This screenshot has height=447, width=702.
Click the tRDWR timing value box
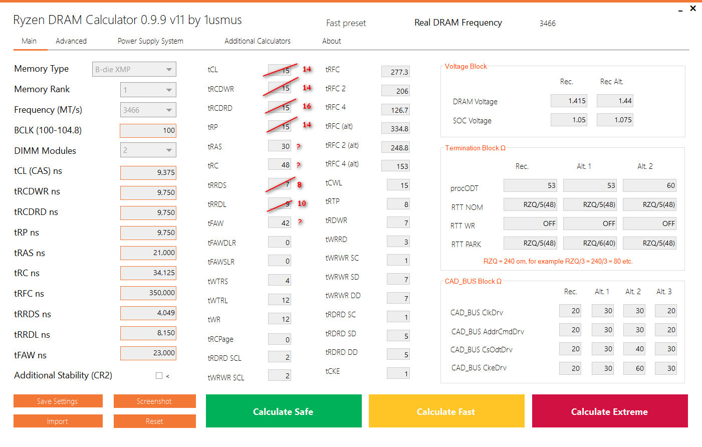[398, 222]
